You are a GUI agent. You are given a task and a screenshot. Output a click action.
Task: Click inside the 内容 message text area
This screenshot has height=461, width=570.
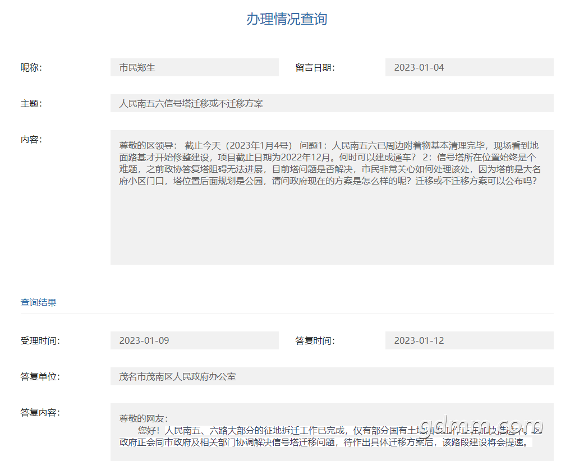click(x=332, y=224)
